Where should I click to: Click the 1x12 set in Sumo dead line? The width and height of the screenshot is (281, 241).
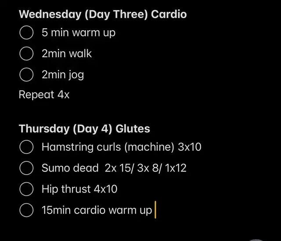176,168
